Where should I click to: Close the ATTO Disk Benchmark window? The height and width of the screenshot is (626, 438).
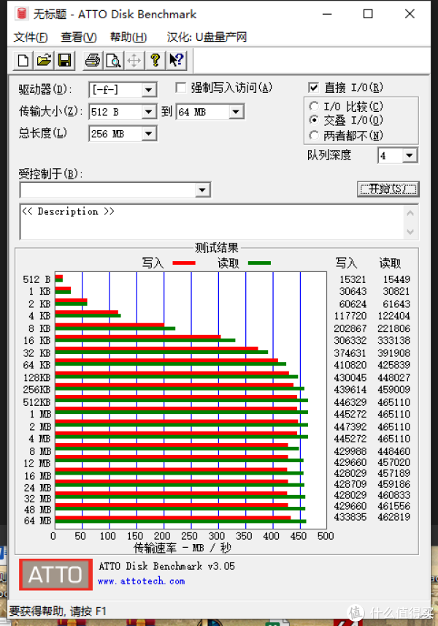coord(410,14)
